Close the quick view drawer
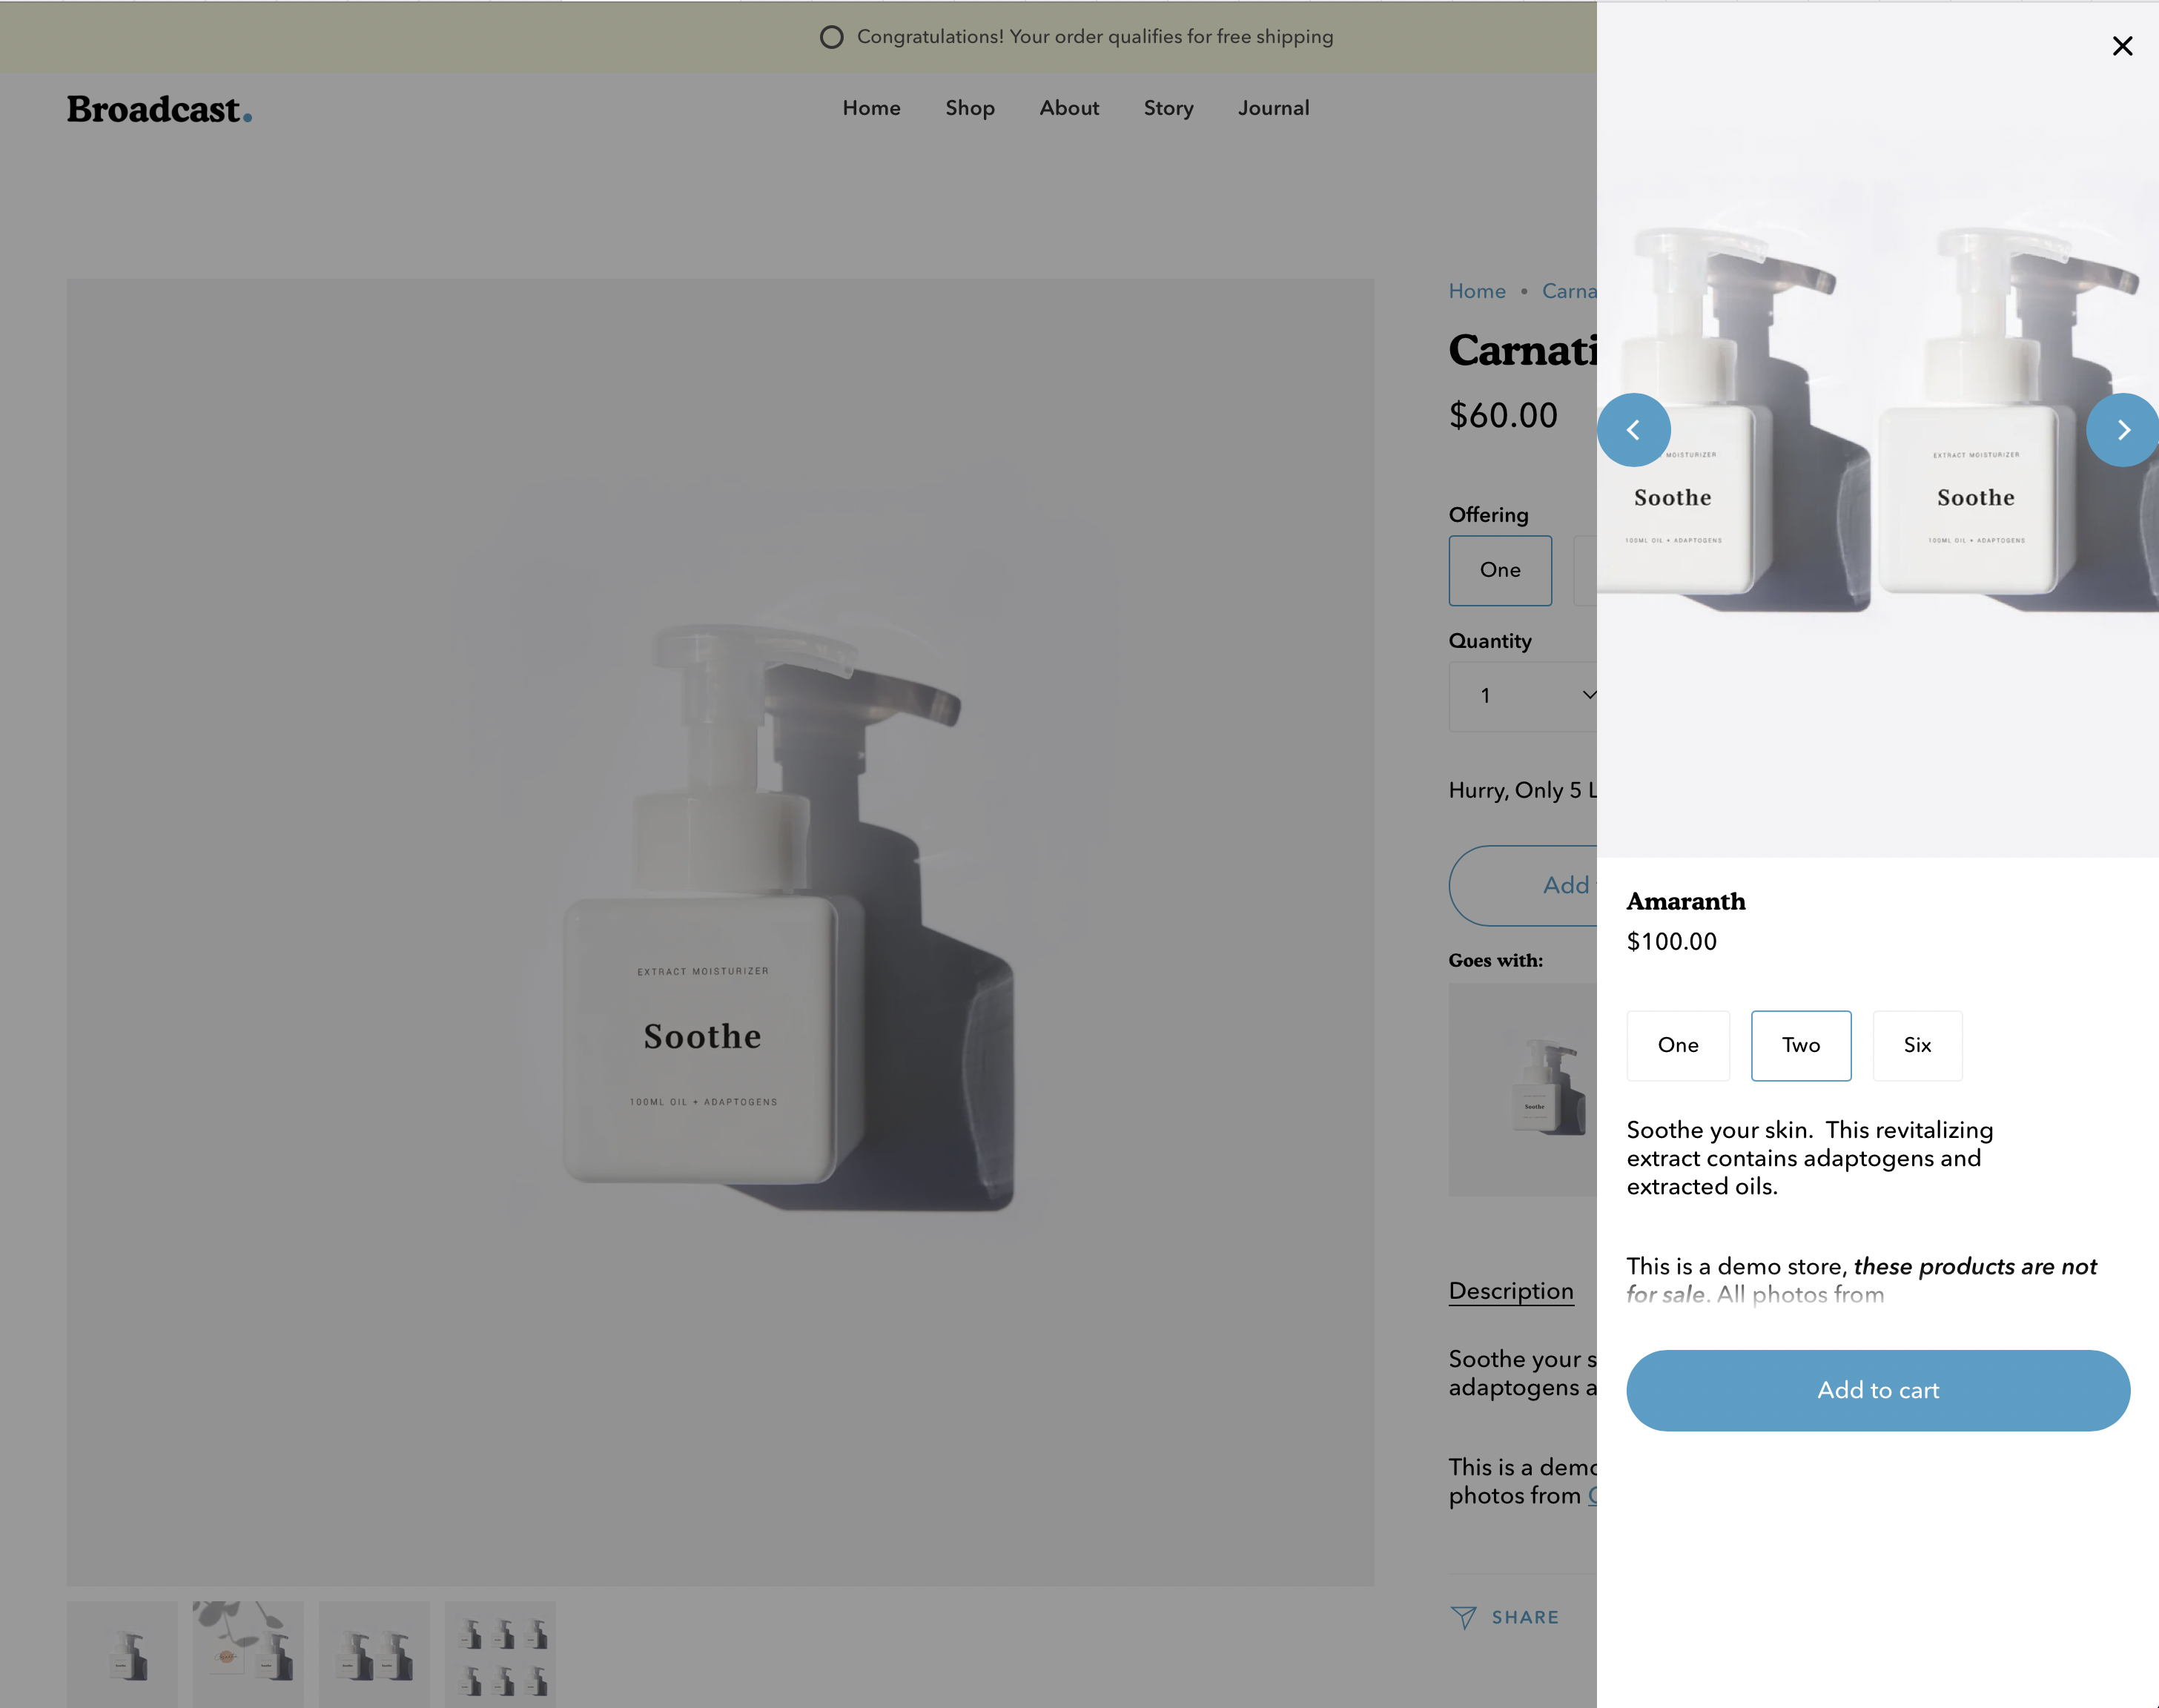The image size is (2159, 1708). (x=2122, y=46)
